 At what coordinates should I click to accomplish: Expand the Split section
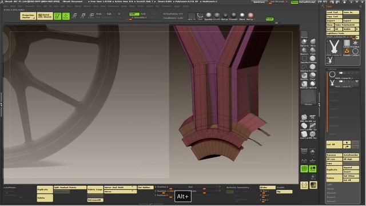click(329, 184)
